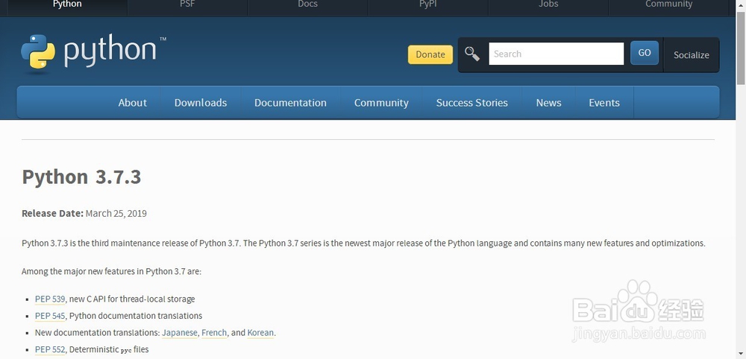746x359 pixels.
Task: Open the Success Stories menu
Action: click(472, 103)
